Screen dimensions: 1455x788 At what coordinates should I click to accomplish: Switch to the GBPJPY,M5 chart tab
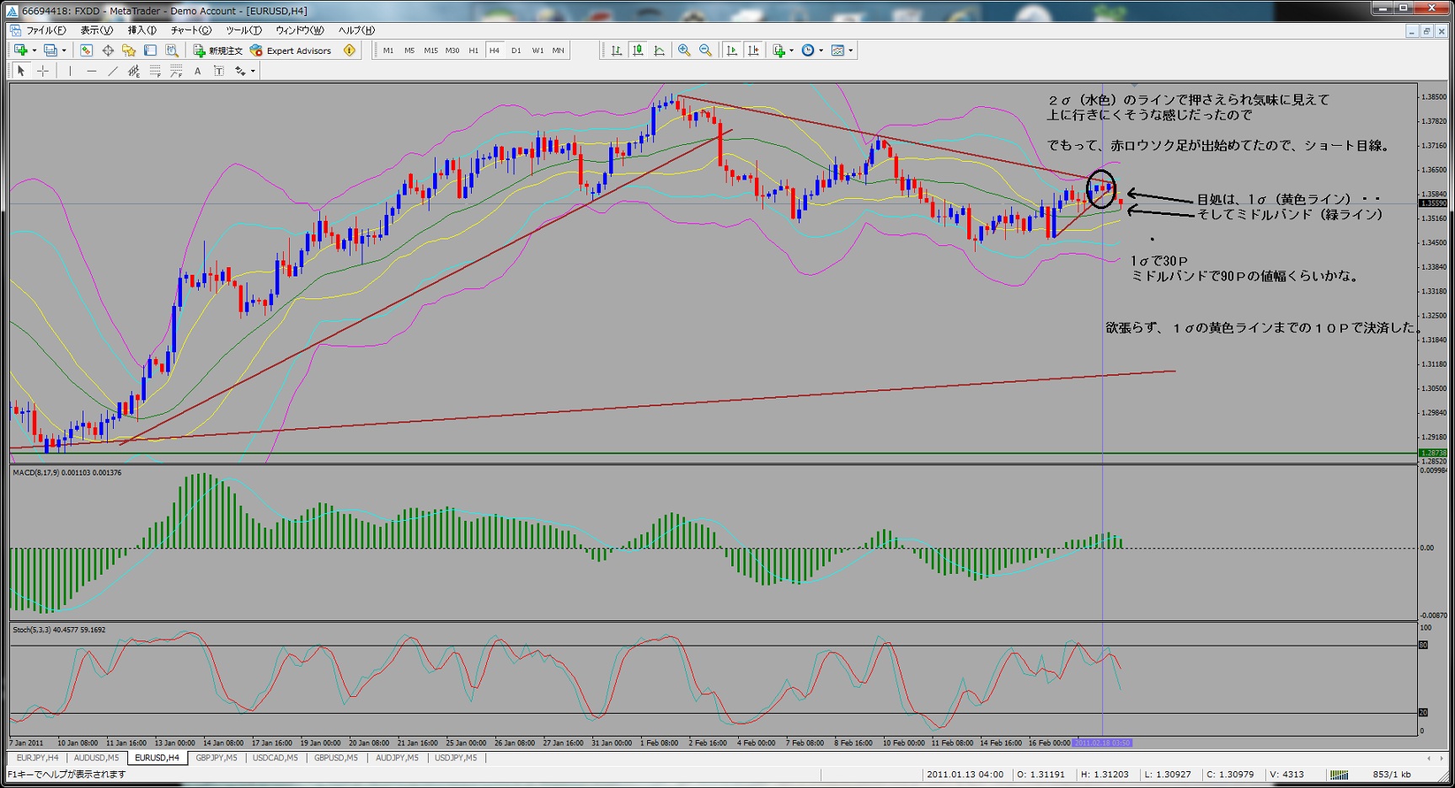216,758
